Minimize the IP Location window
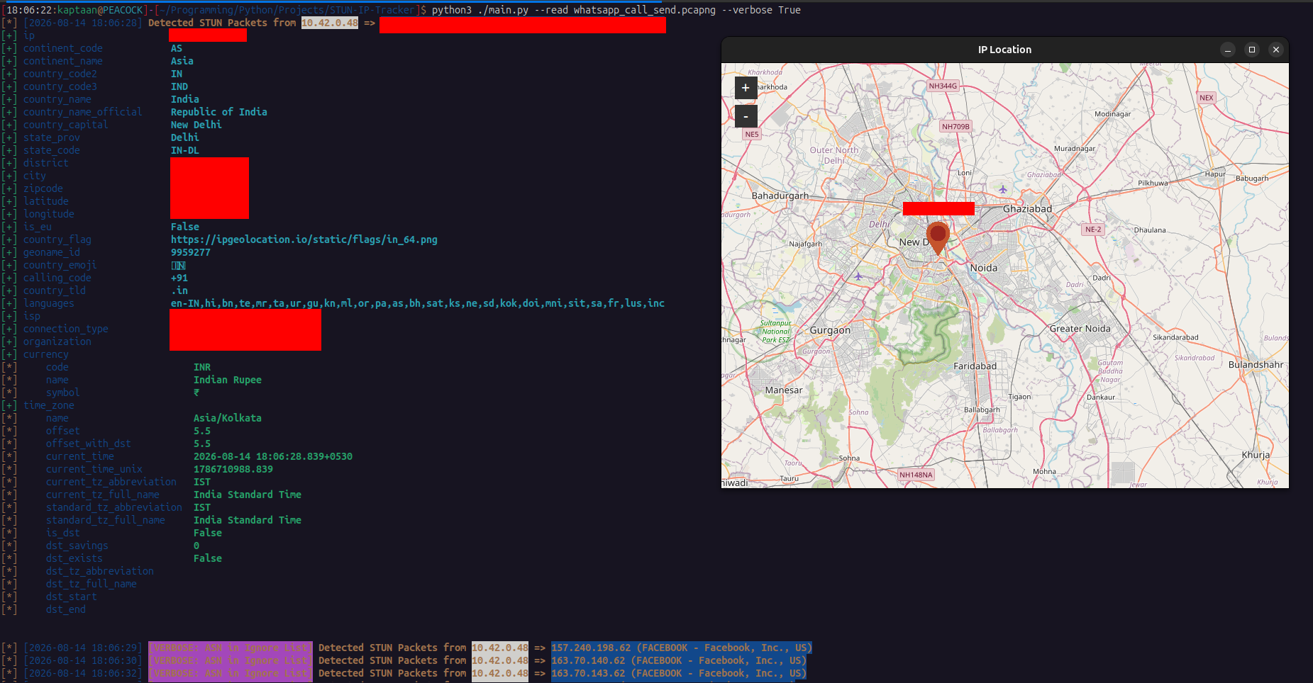This screenshot has width=1313, height=683. pos(1228,50)
